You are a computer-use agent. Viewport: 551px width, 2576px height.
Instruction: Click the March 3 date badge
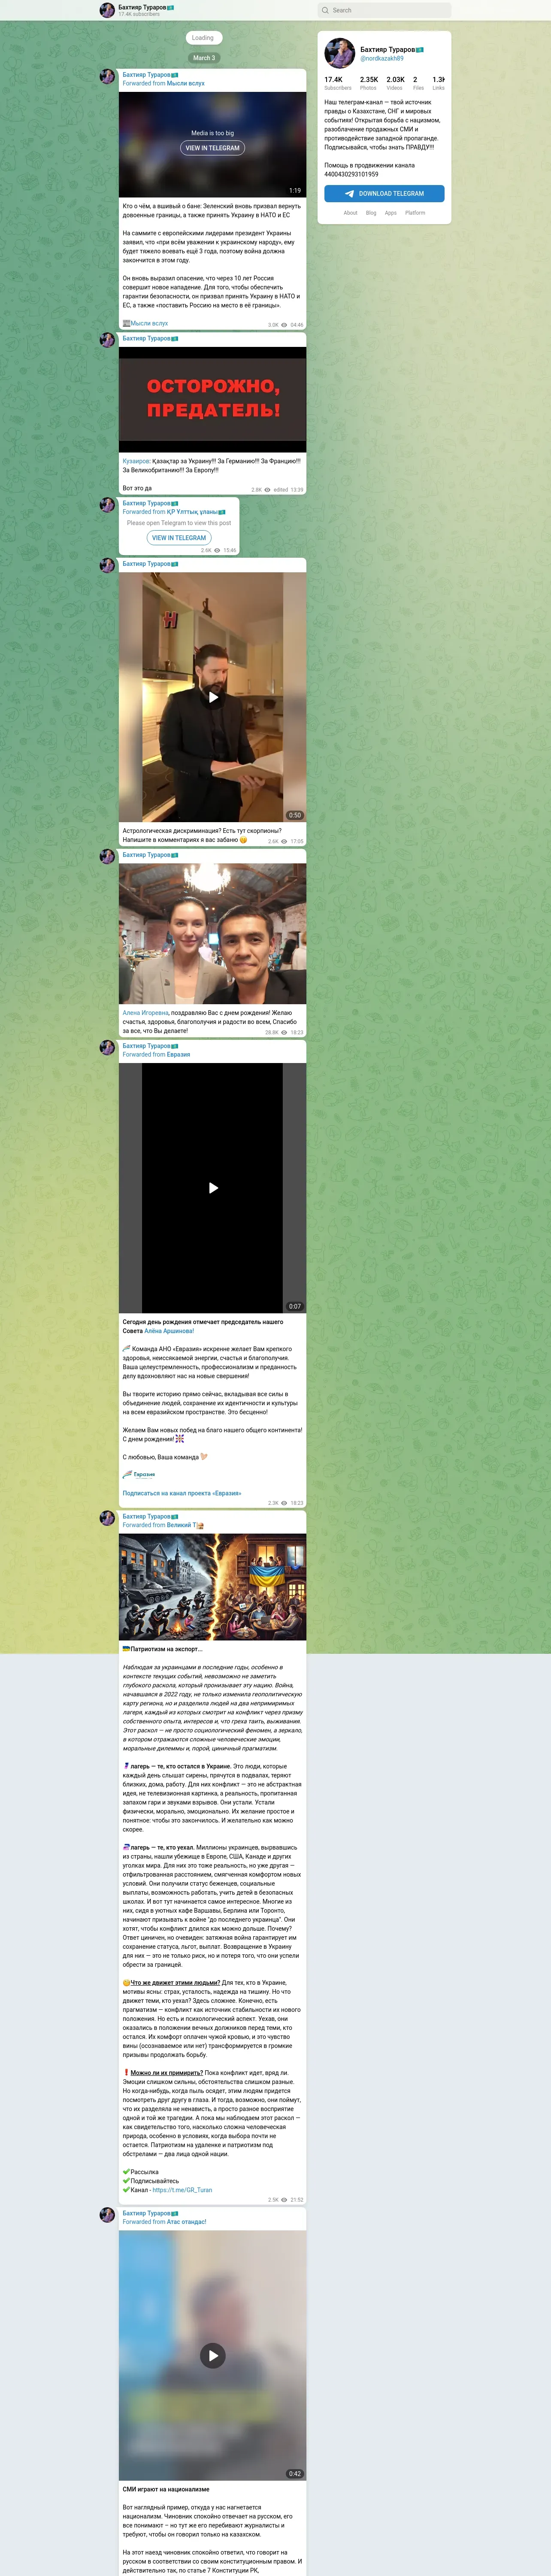click(203, 58)
